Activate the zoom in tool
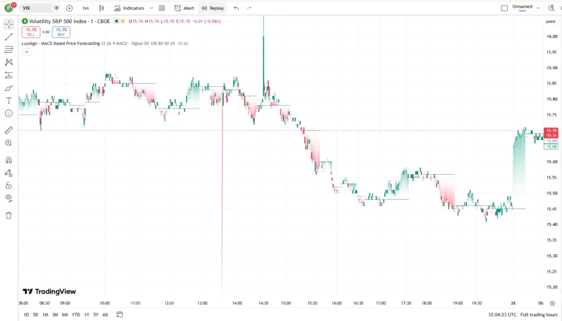 click(x=9, y=143)
